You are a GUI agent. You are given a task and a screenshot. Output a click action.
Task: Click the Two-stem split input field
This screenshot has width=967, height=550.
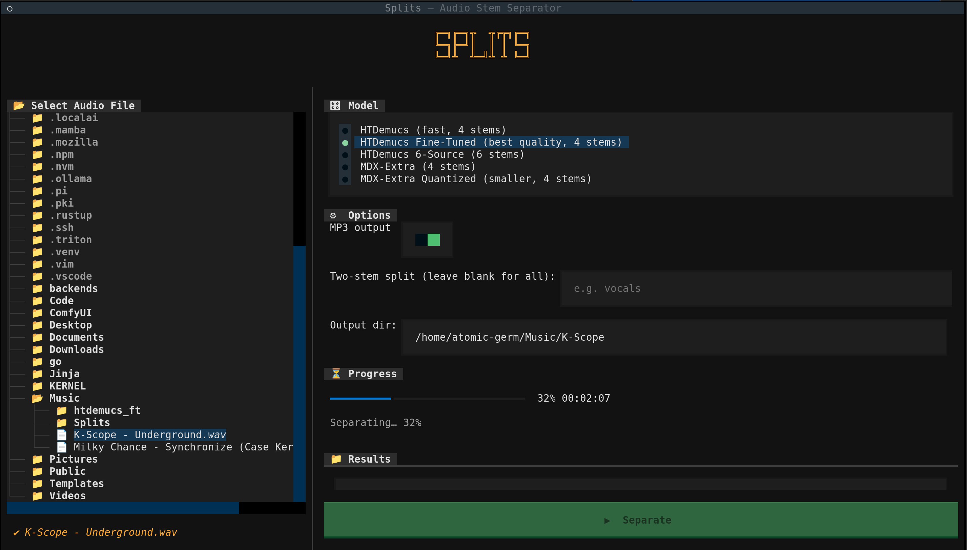[x=756, y=289]
